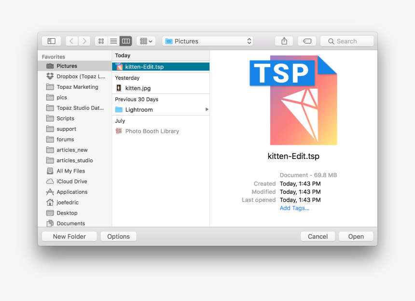The image size is (415, 301).
Task: Select the Dropbox (Topaz L...) sidebar item
Action: 76,76
